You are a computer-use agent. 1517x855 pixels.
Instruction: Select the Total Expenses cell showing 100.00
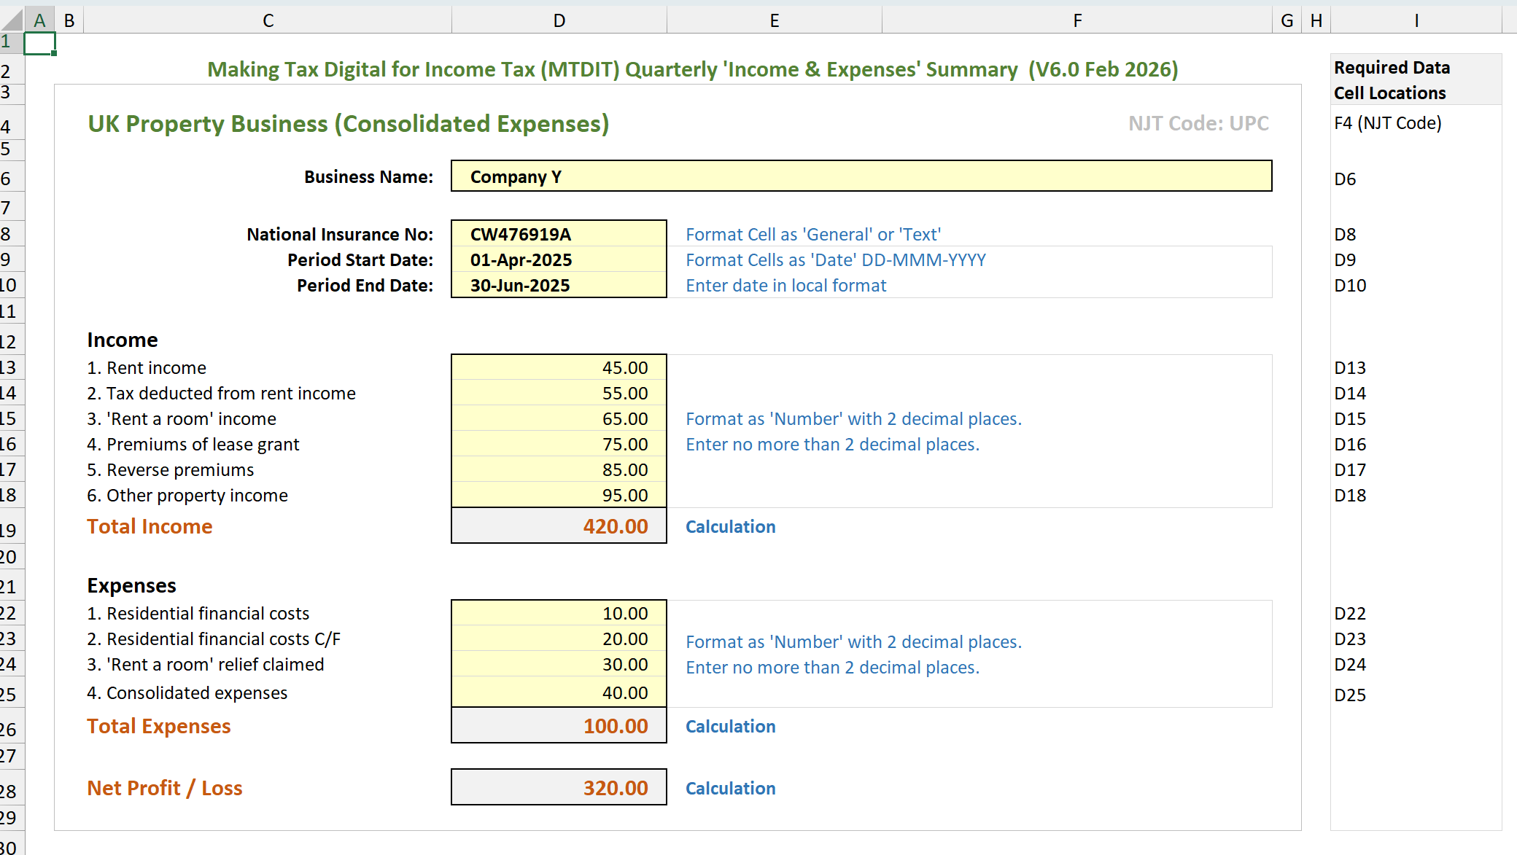[x=559, y=725]
